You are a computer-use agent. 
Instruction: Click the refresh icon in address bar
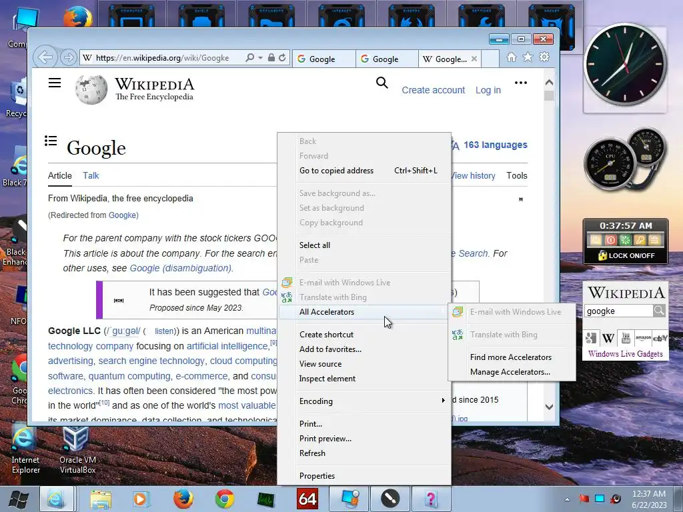[282, 57]
